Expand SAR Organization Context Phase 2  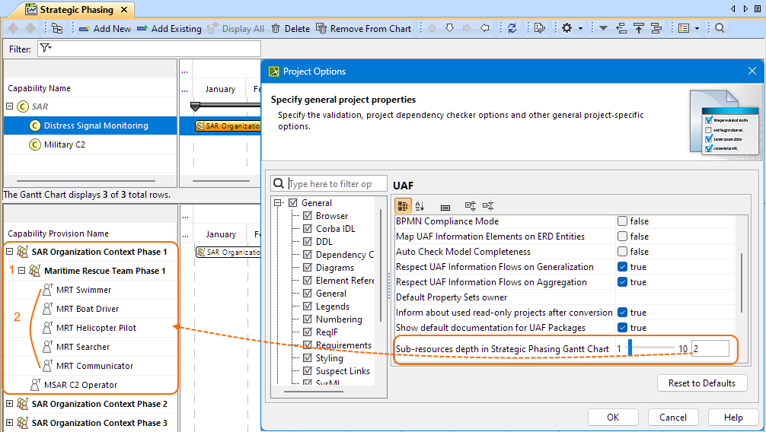(10, 404)
